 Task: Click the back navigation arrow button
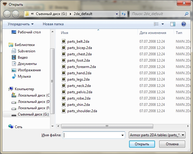[x=8, y=14]
